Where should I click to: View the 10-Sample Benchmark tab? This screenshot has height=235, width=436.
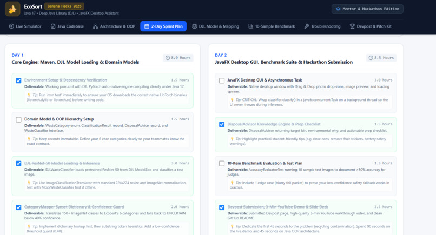coord(272,26)
